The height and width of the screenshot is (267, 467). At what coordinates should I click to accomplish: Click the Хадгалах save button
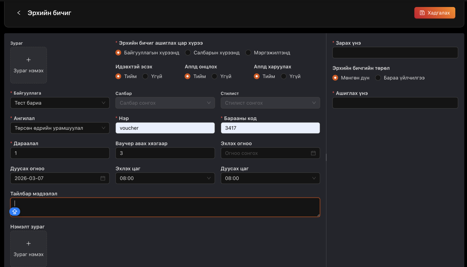point(435,13)
